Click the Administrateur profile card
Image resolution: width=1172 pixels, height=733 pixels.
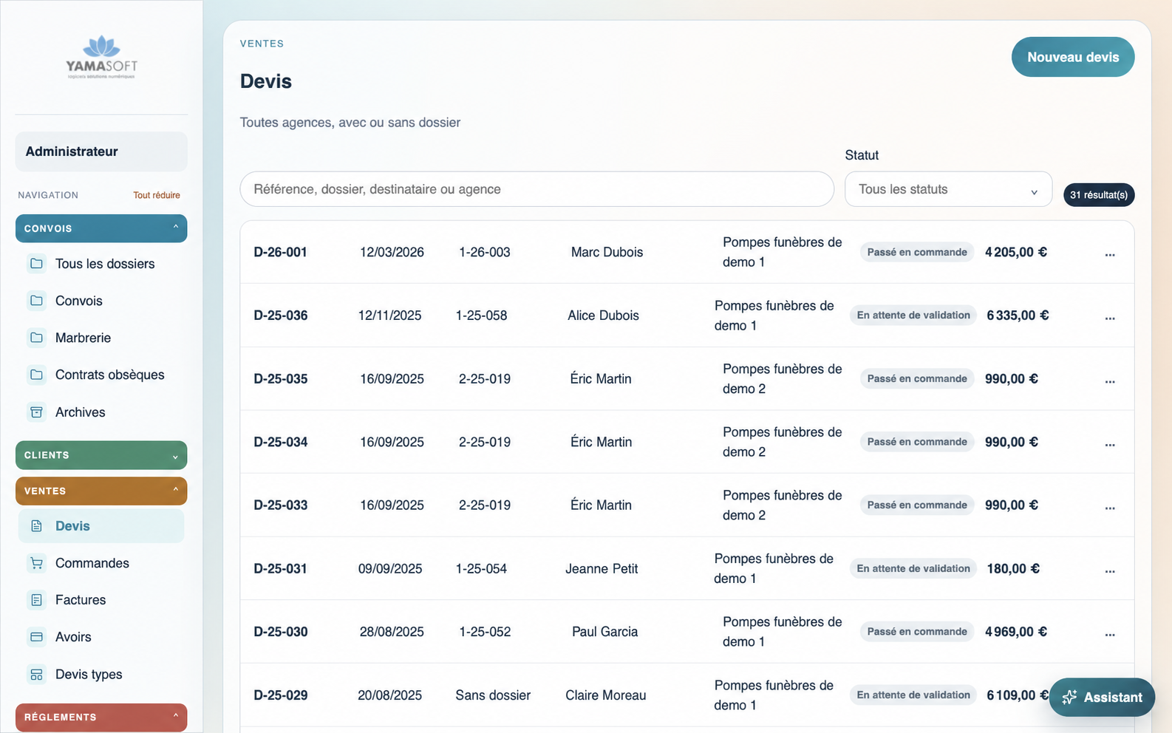click(101, 151)
